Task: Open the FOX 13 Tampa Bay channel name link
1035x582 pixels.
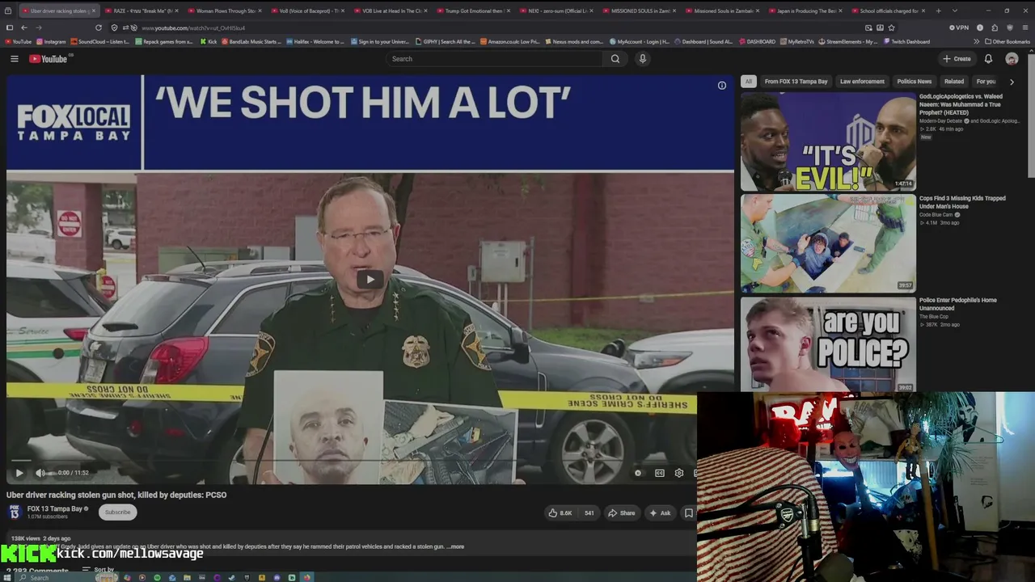Action: 55,508
